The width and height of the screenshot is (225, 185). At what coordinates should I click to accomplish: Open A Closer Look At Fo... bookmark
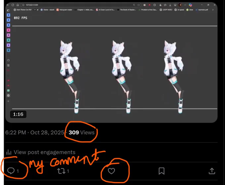(x=105, y=10)
